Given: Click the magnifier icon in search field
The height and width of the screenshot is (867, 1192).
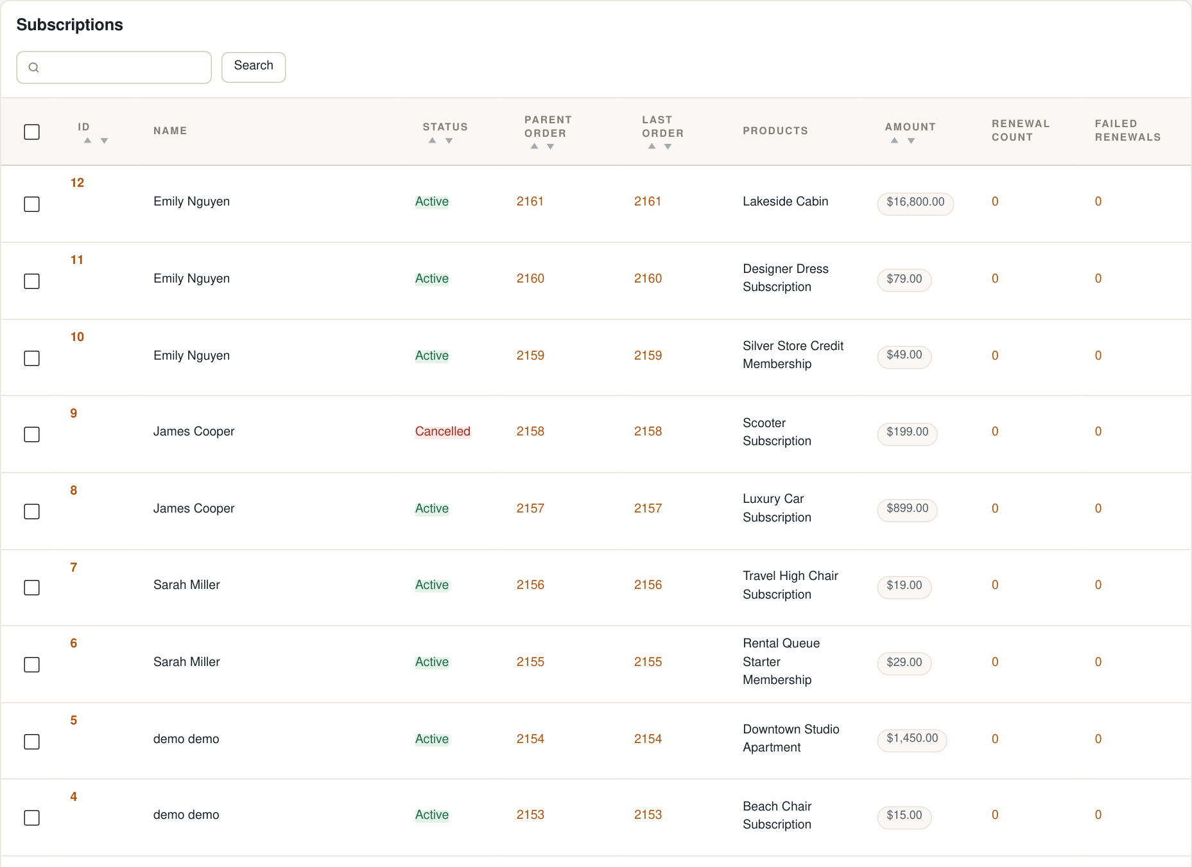Looking at the screenshot, I should click(x=34, y=67).
